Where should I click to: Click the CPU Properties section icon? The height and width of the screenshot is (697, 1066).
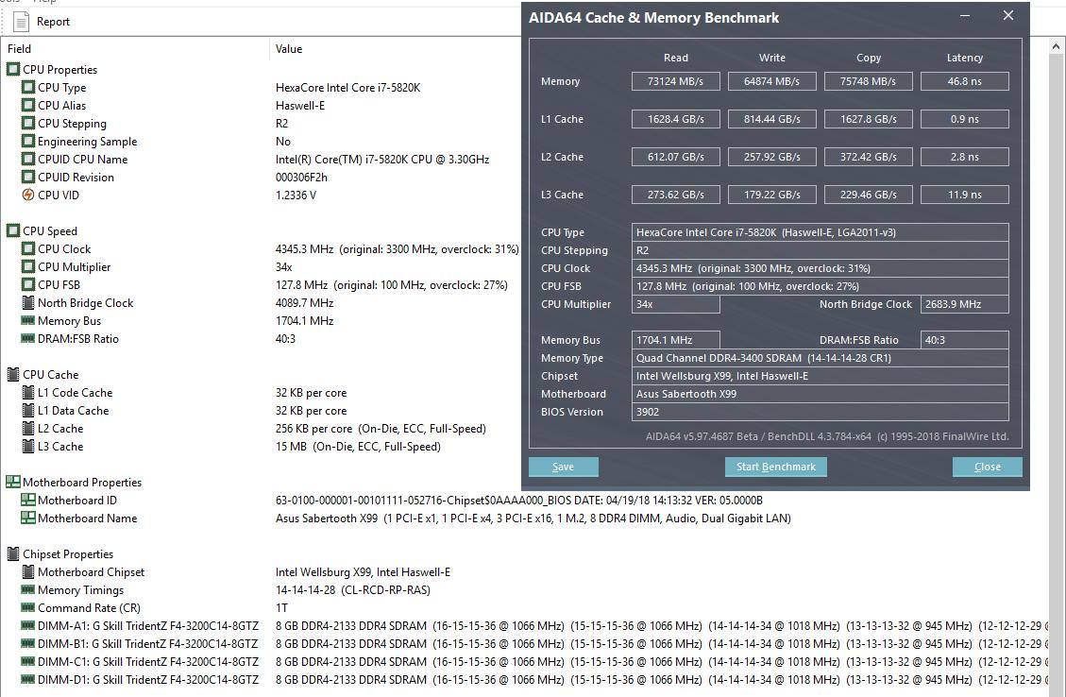click(13, 69)
